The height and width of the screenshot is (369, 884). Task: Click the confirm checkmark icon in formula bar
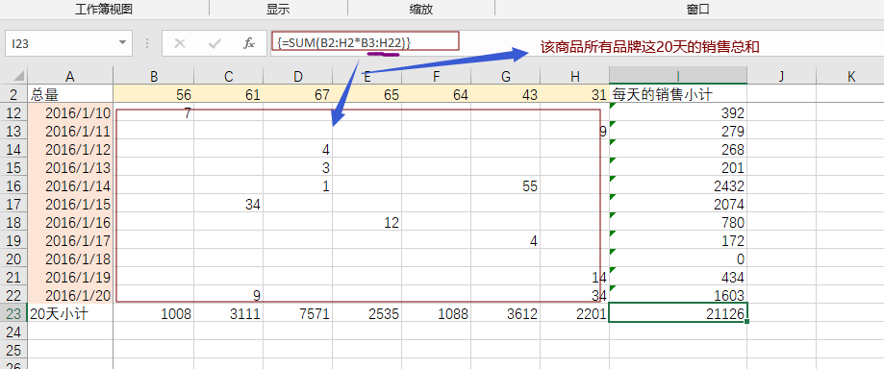215,43
